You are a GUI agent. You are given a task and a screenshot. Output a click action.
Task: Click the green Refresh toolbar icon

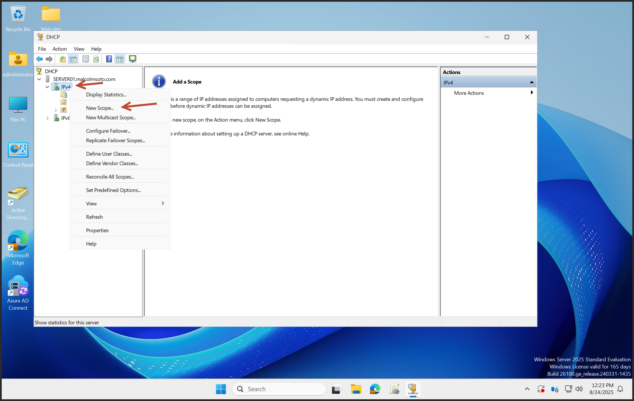click(x=96, y=59)
